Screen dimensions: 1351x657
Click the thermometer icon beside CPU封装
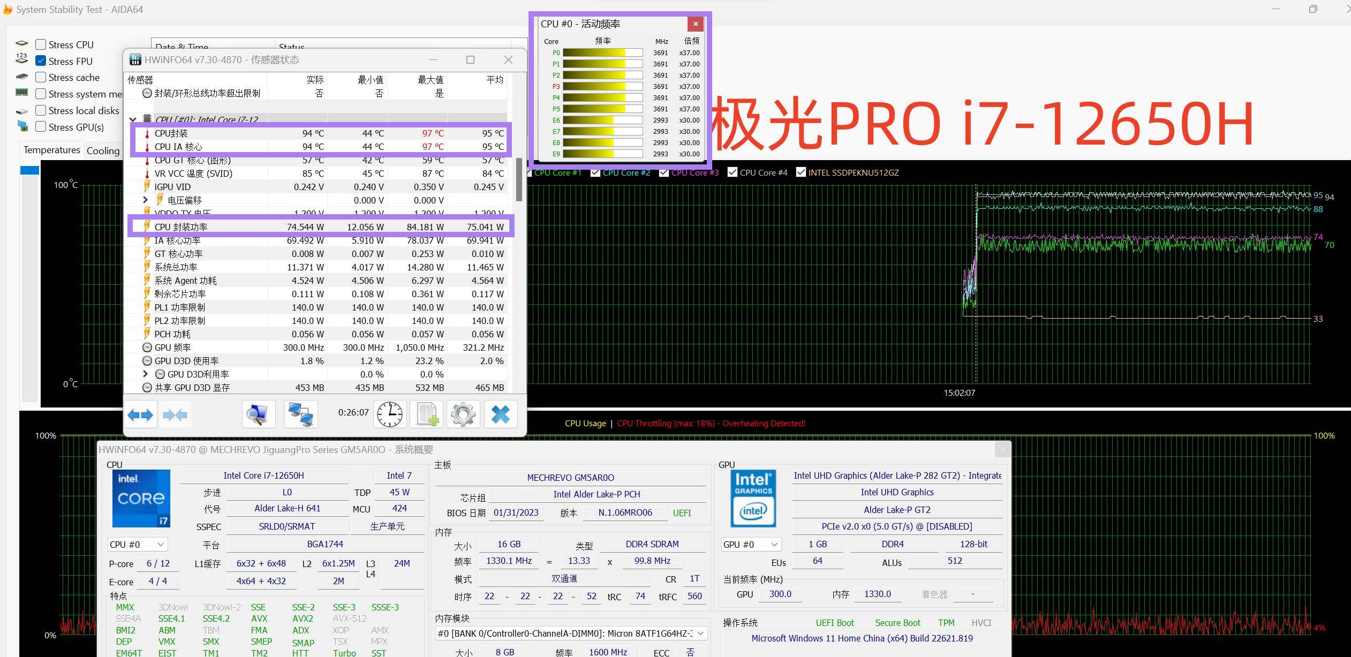[147, 133]
